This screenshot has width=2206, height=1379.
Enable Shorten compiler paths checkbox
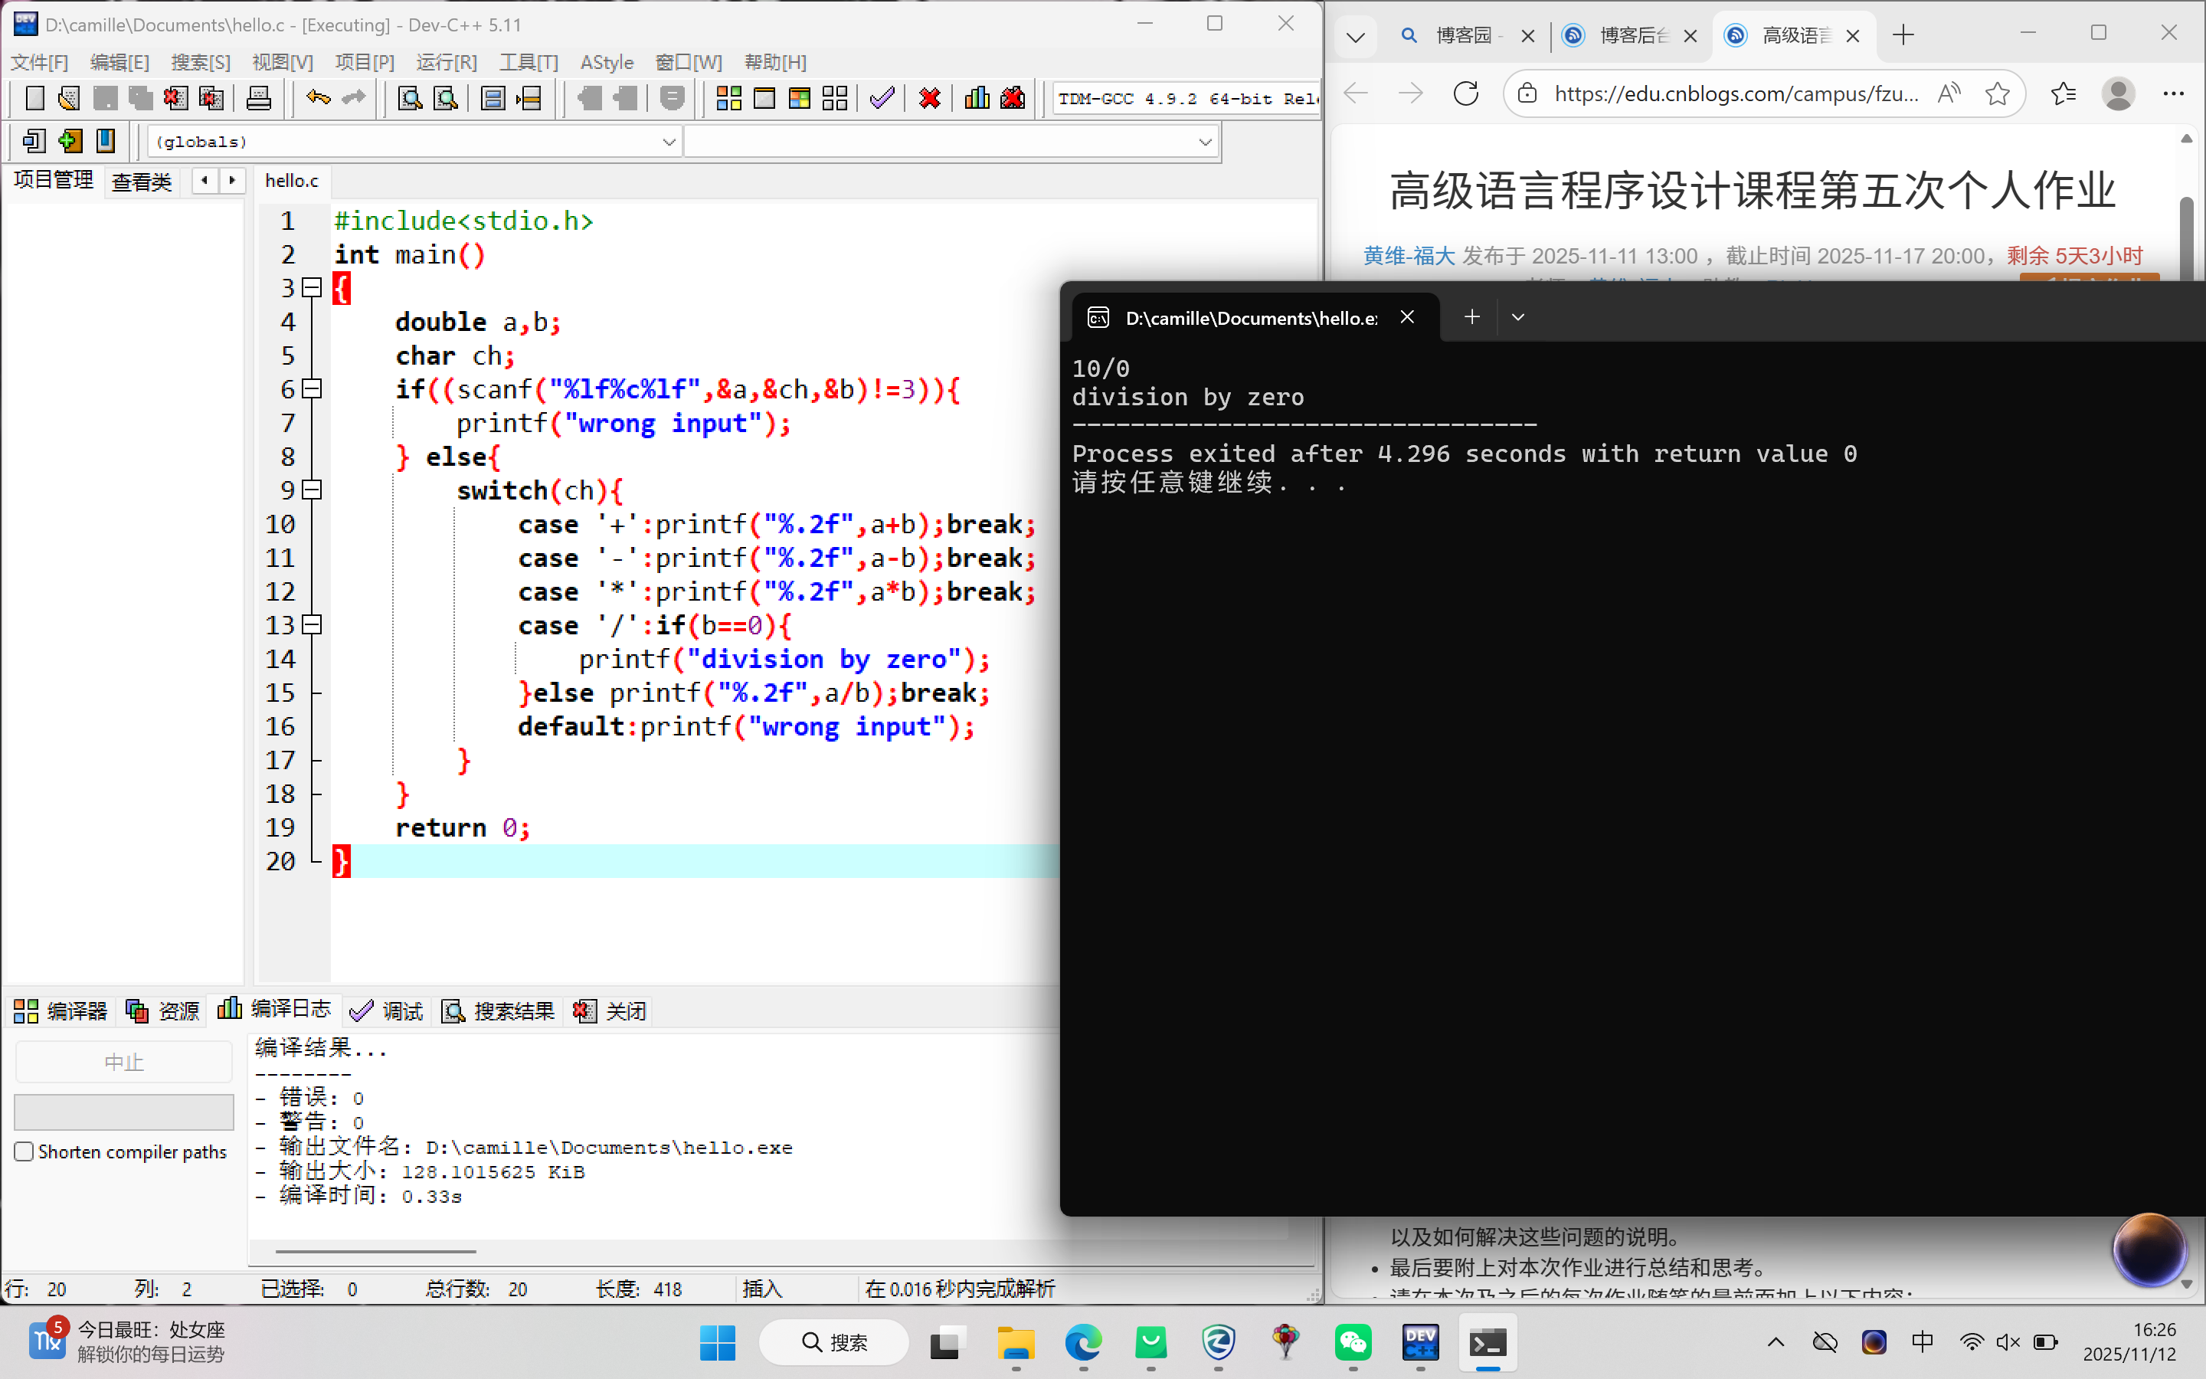(x=25, y=1151)
